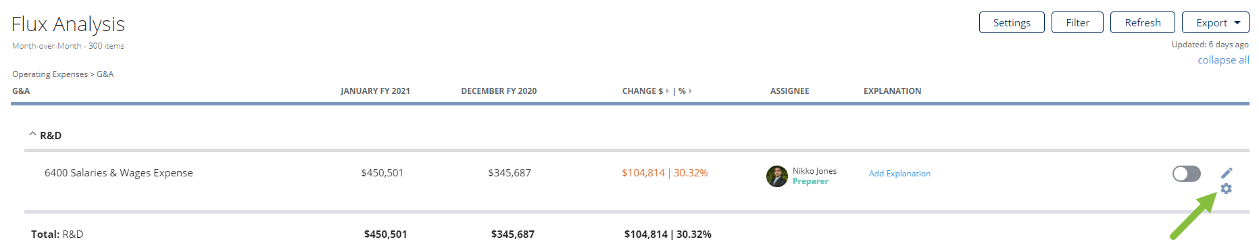Refresh the flux analysis
Image resolution: width=1259 pixels, height=246 pixels.
[x=1143, y=22]
